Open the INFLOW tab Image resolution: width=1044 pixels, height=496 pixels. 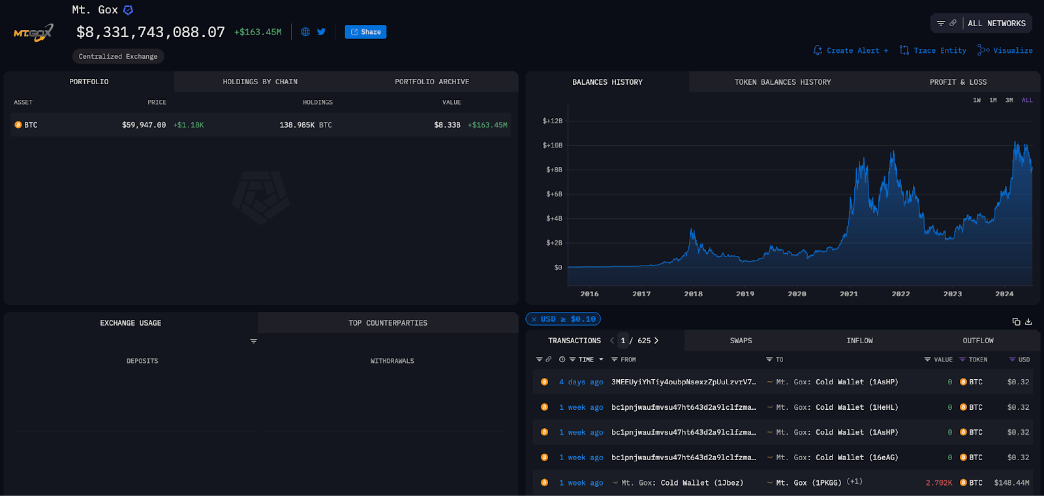[x=859, y=341]
